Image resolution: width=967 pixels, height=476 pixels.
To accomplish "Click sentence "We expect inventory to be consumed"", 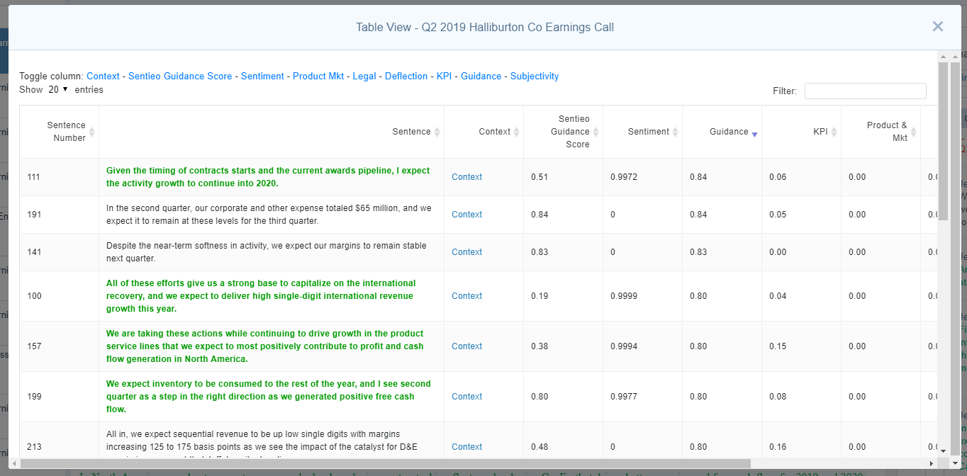I will coord(269,397).
